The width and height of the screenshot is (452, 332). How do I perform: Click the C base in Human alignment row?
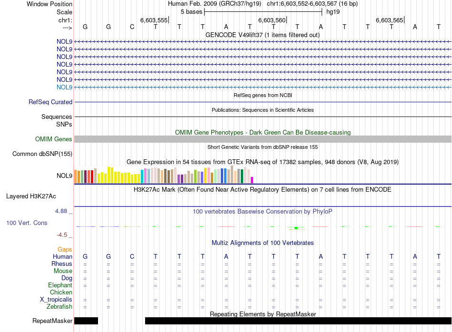coord(132,256)
